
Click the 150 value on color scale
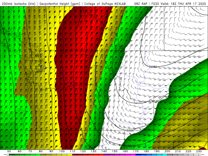(115, 151)
